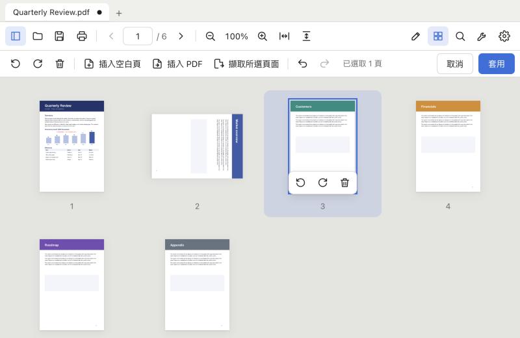Viewport: 520px width, 338px height.
Task: Click 擷取所選頁面 to extract selected pages
Action: (246, 64)
